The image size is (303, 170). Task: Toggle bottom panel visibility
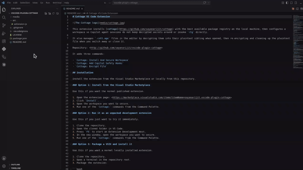point(291,3)
